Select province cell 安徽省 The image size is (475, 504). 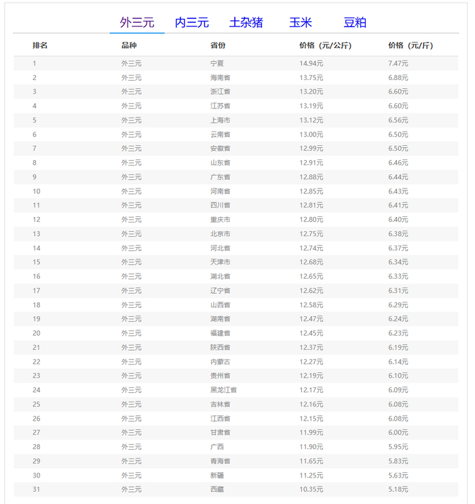[221, 149]
